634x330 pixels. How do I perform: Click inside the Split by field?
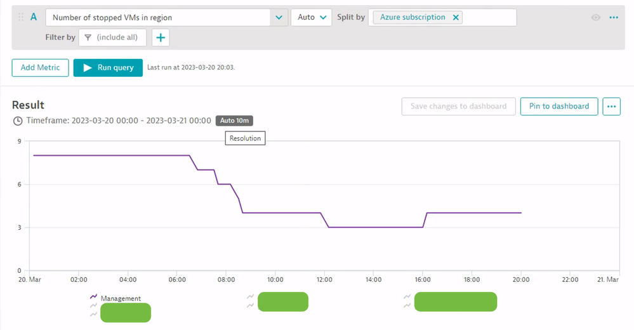[489, 18]
